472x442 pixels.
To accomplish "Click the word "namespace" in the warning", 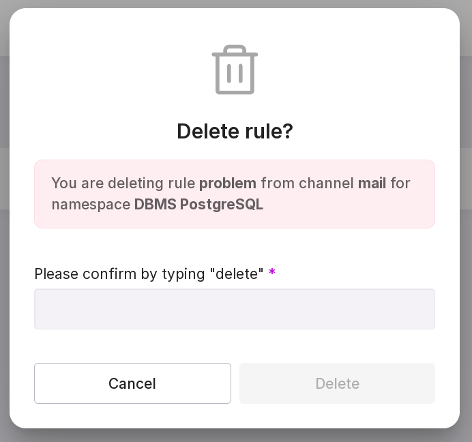I will tap(91, 205).
